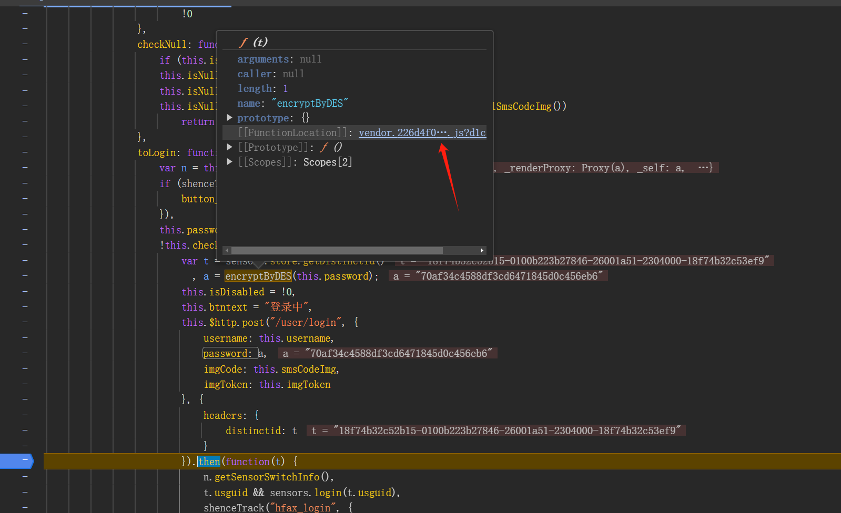The height and width of the screenshot is (513, 841).
Task: Click the highlighted 'then' token
Action: tap(209, 461)
